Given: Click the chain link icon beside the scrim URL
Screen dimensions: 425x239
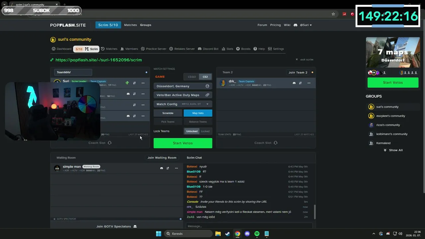Looking at the screenshot, I should tap(52, 60).
